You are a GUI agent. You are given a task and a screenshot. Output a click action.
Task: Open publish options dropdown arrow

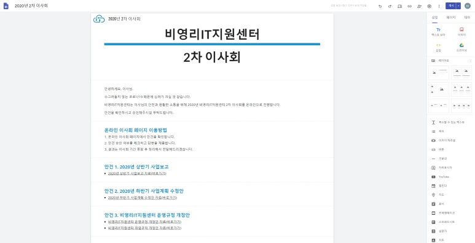click(x=458, y=6)
